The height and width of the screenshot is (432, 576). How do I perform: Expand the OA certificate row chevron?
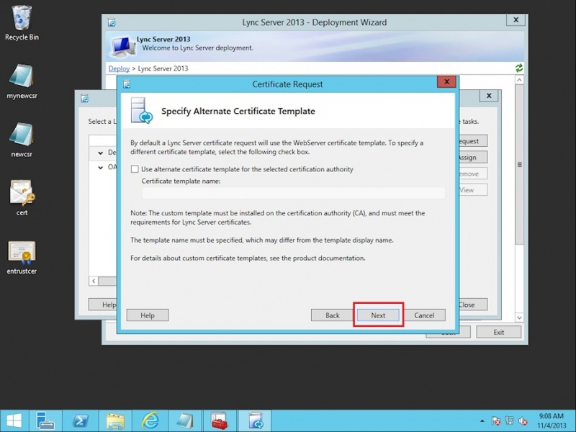tap(101, 167)
